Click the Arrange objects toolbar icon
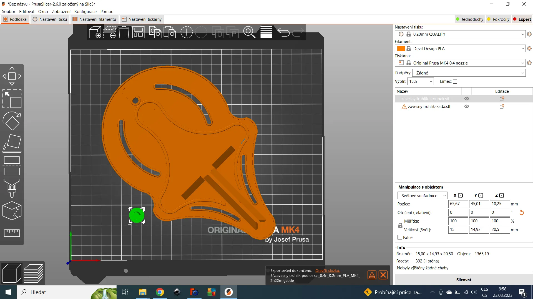 point(138,32)
